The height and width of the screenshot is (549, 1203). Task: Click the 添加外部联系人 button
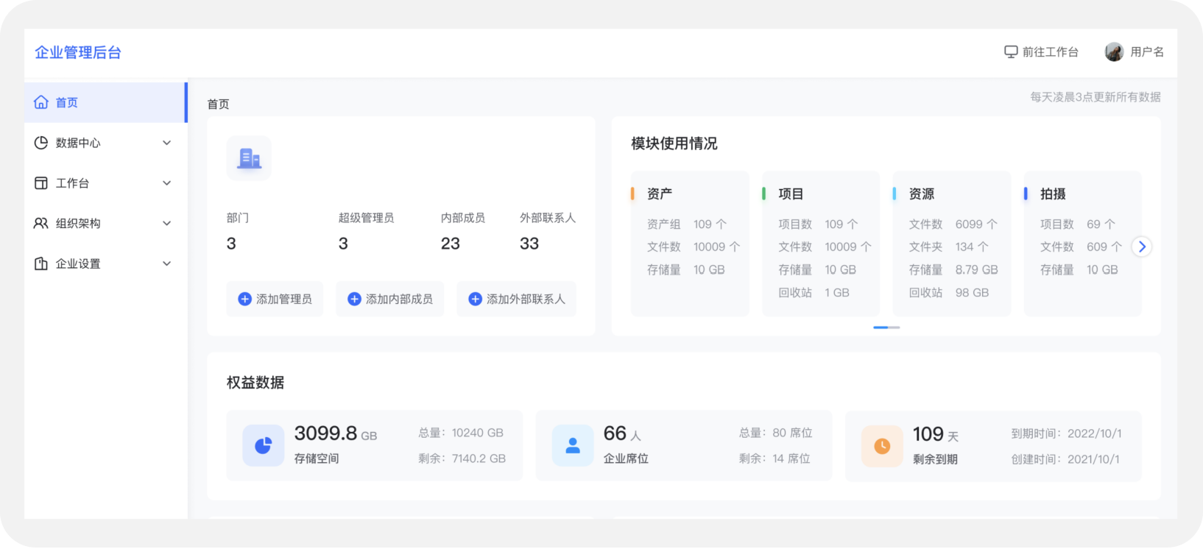click(x=516, y=299)
